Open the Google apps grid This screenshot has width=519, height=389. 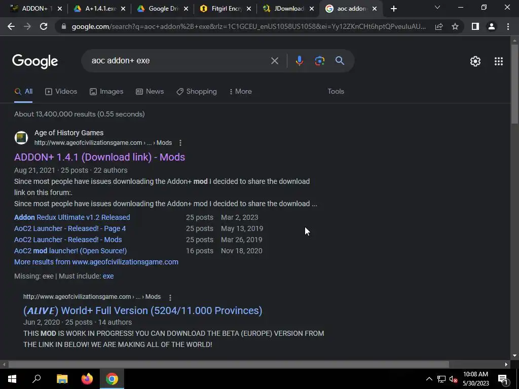pyautogui.click(x=499, y=61)
